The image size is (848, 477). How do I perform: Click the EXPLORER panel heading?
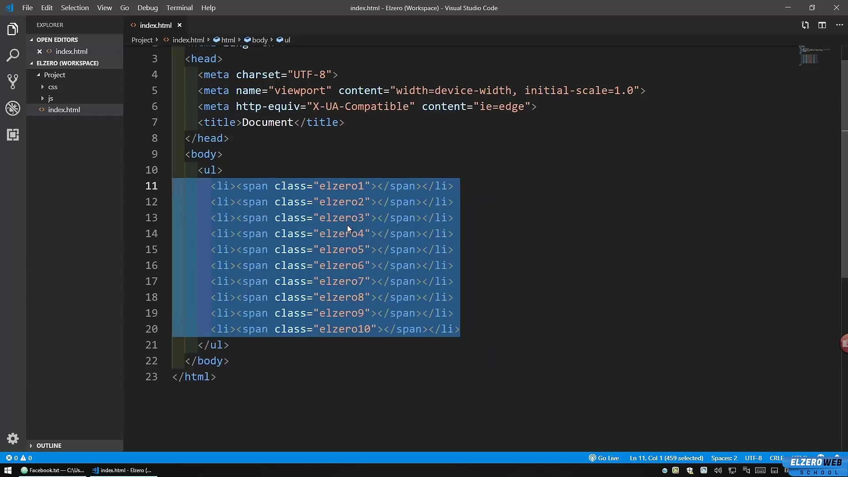tap(49, 25)
